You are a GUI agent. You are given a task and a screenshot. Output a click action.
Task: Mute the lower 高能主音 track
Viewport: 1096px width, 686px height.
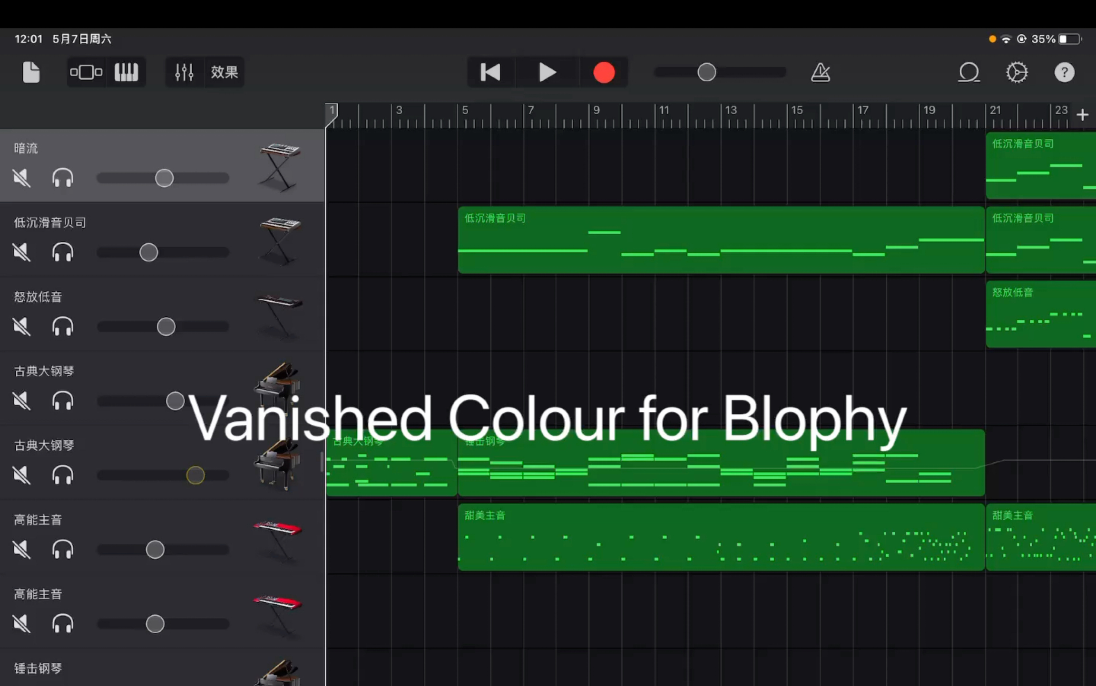[x=21, y=624]
